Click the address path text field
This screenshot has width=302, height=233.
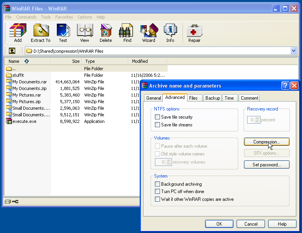[161, 51]
